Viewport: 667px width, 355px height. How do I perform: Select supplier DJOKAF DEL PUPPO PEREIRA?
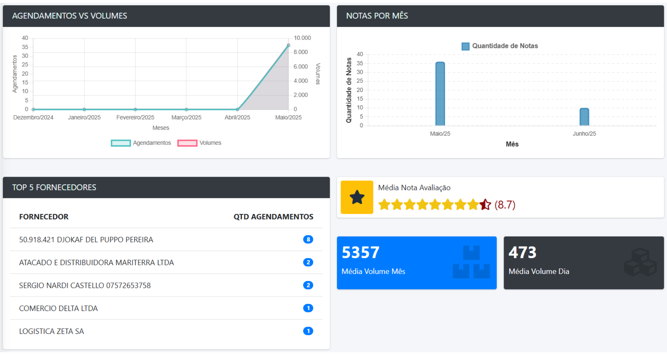(86, 239)
